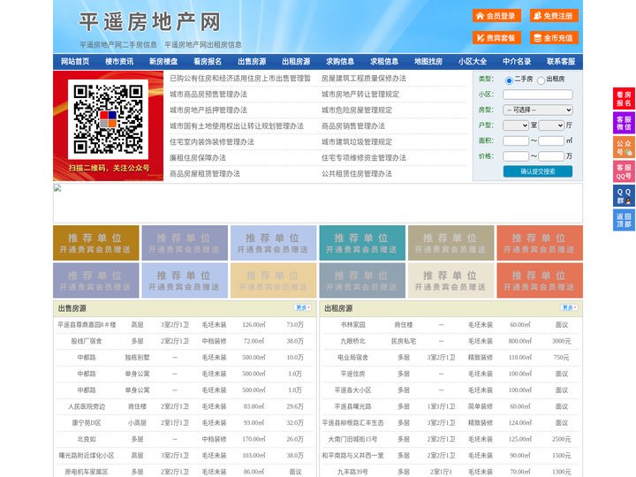Viewport: 636px width, 477px height.
Task: Click the 免费注册 button
Action: click(554, 16)
